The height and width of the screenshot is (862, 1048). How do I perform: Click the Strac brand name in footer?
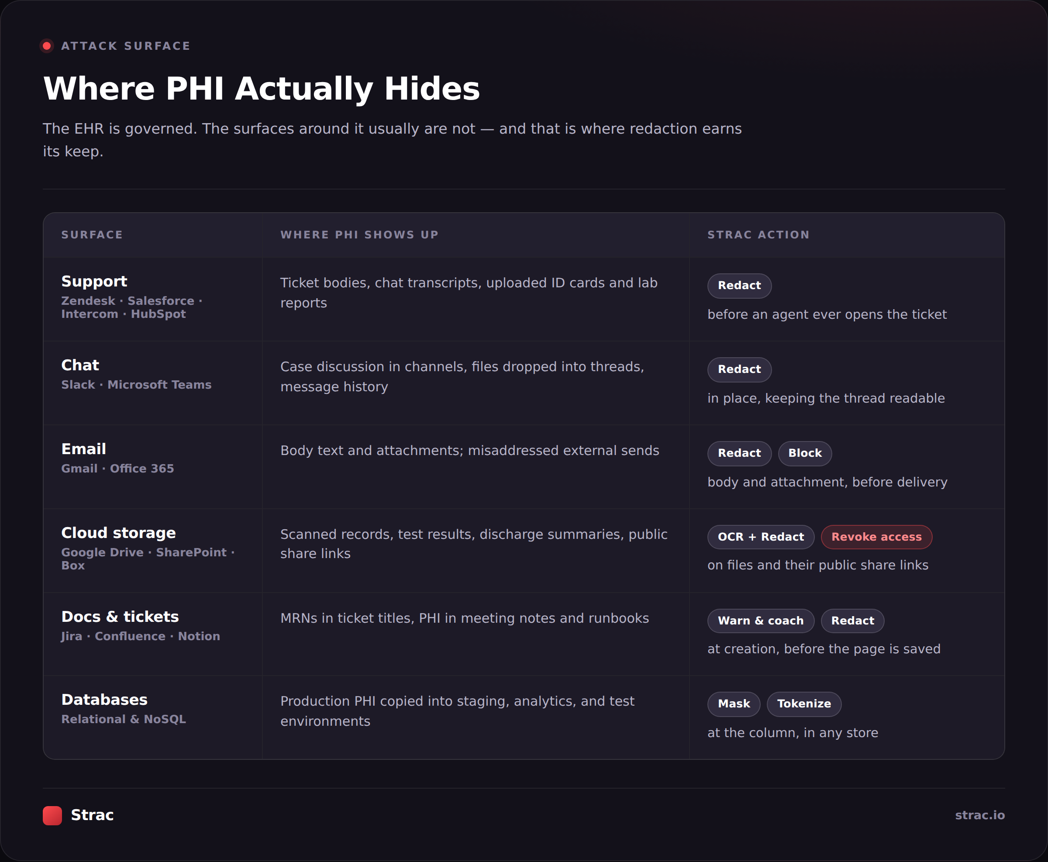coord(92,815)
